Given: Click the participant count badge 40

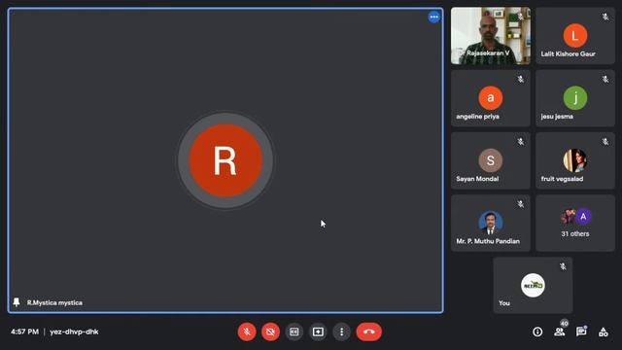Looking at the screenshot, I should click(564, 323).
